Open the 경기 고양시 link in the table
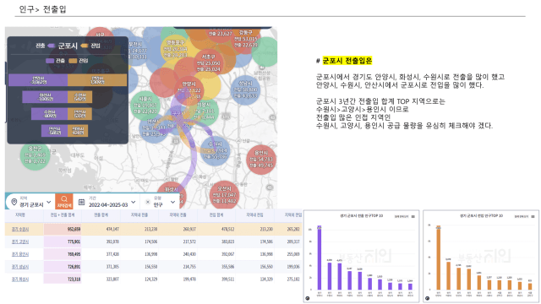 tap(20, 242)
